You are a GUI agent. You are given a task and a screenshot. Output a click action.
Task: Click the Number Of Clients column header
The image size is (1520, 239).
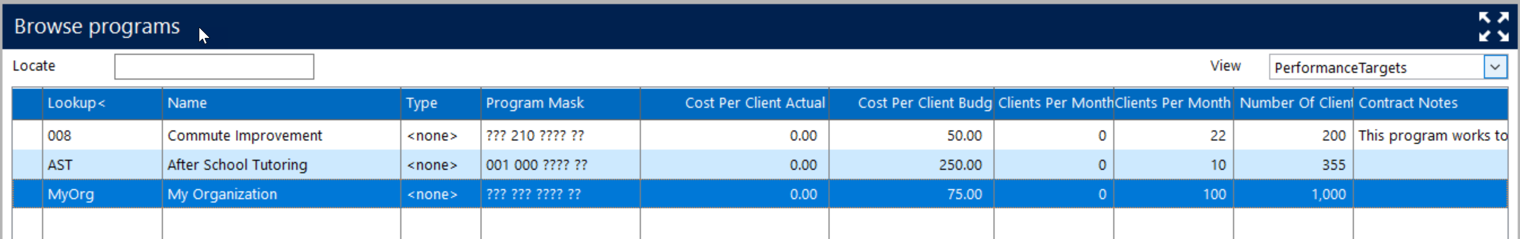[x=1292, y=103]
